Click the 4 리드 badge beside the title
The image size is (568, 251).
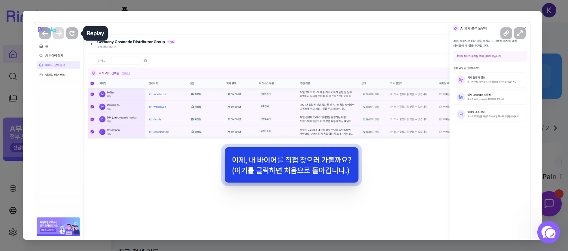[171, 42]
